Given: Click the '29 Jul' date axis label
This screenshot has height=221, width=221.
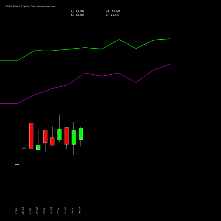Looking at the screenshot, I should (x=72, y=211).
